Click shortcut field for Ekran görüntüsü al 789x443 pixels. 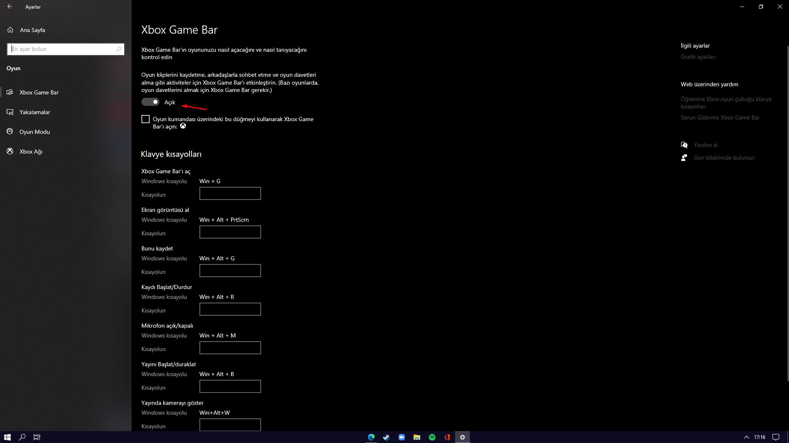230,232
